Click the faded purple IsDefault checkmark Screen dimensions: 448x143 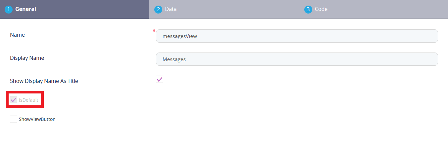point(14,100)
